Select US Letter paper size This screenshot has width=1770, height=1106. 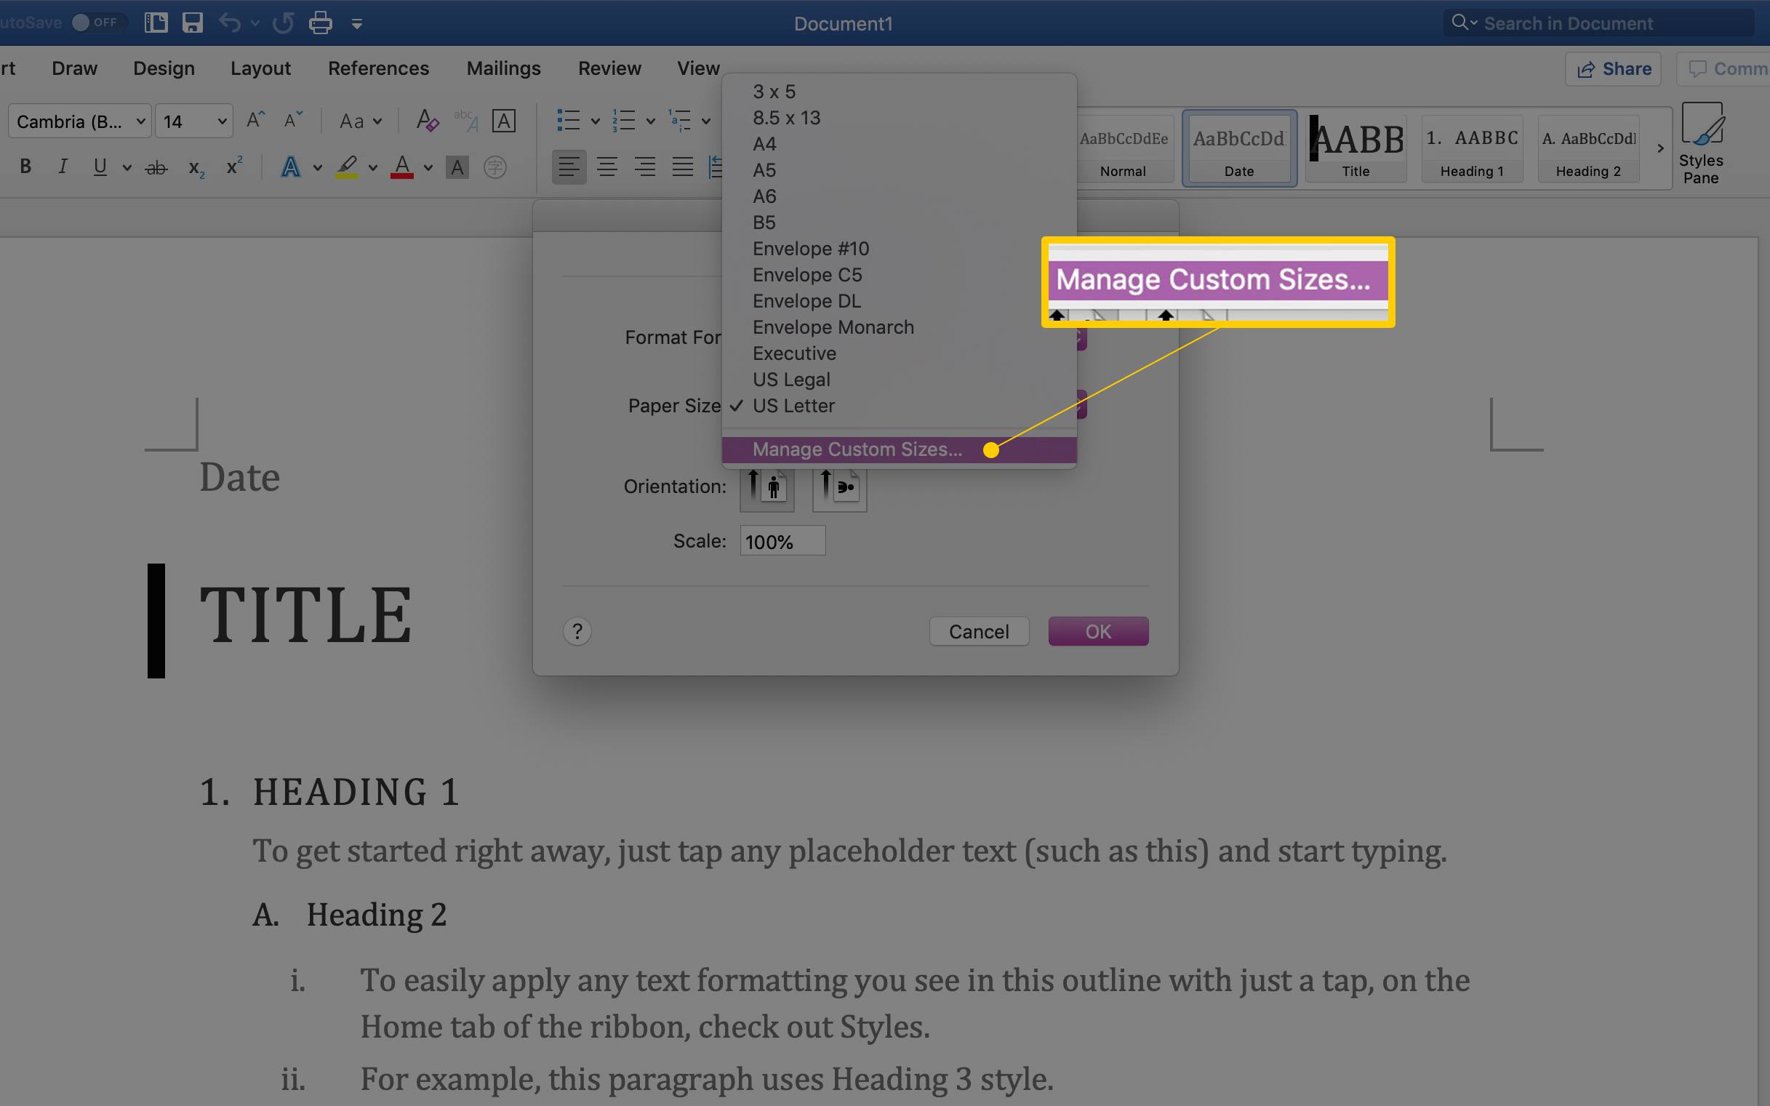(793, 405)
